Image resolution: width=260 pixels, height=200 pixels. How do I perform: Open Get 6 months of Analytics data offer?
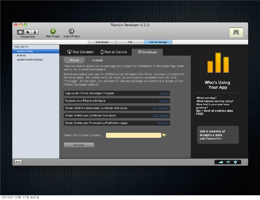point(218,135)
